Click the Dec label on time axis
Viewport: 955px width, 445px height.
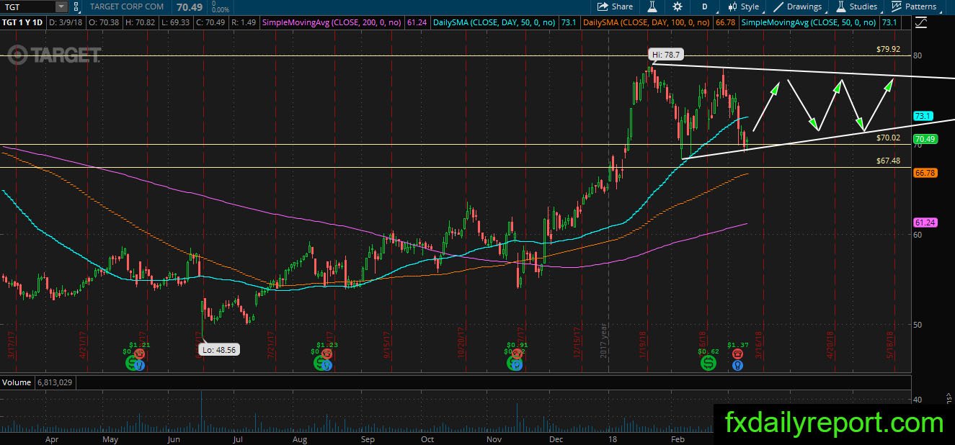pyautogui.click(x=556, y=438)
